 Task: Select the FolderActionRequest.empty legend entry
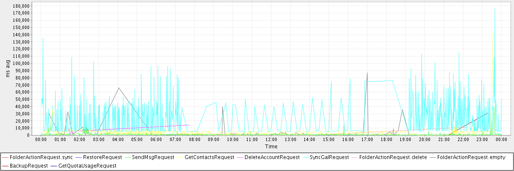(x=471, y=158)
